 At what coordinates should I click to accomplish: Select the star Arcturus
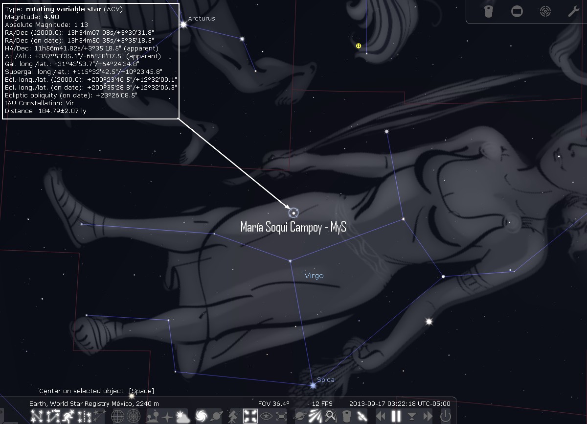pyautogui.click(x=184, y=24)
